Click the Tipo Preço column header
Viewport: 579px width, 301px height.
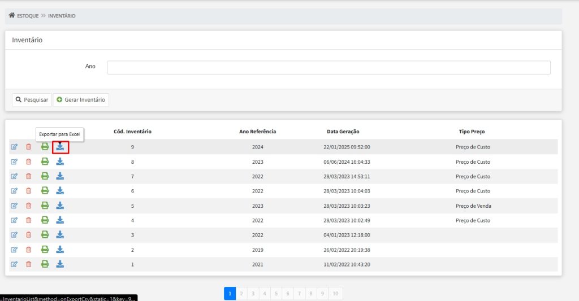click(x=472, y=132)
